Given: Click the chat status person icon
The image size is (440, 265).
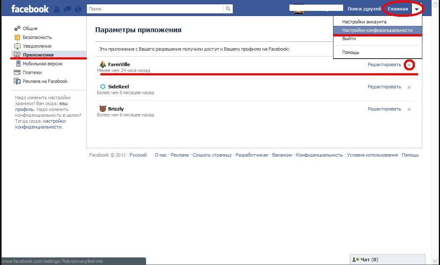Looking at the screenshot, I should click(355, 260).
